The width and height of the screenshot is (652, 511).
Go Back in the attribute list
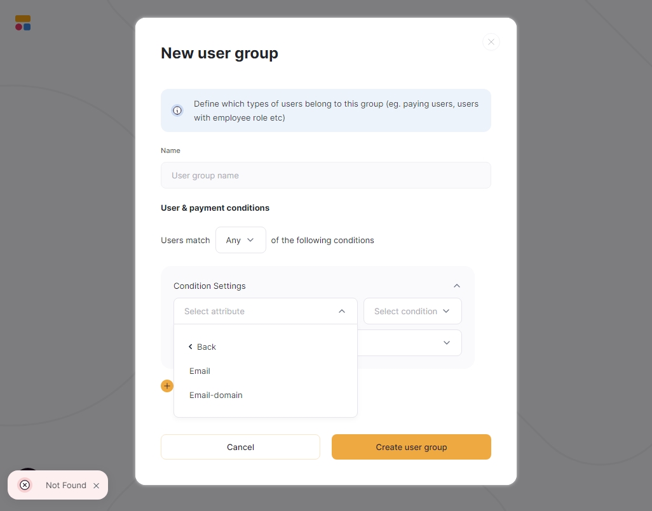tap(203, 347)
